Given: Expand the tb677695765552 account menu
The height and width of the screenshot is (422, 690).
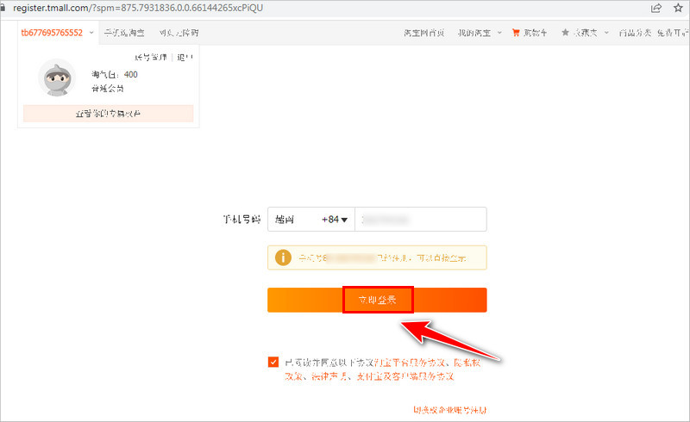Looking at the screenshot, I should point(91,33).
